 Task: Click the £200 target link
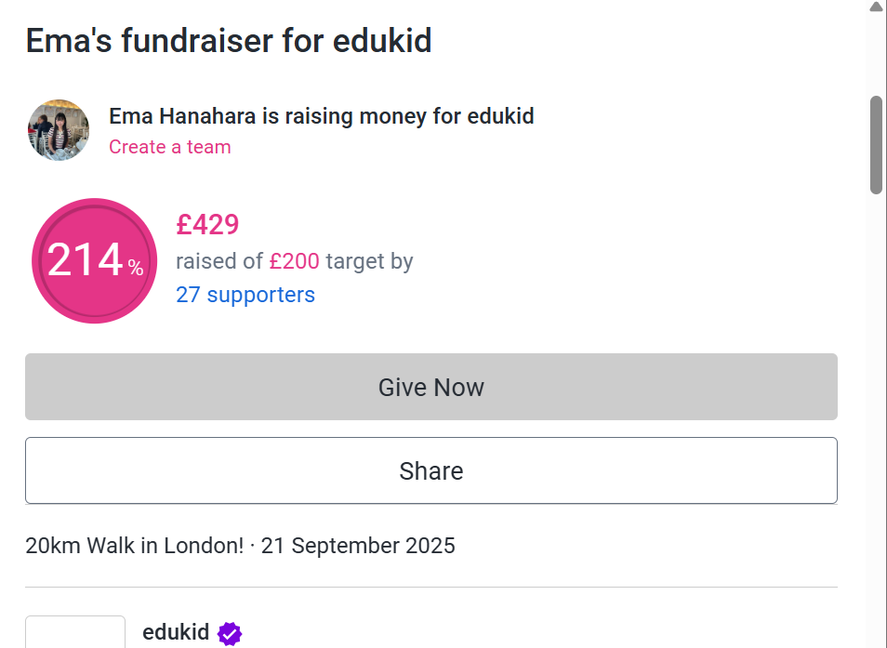[x=294, y=261]
